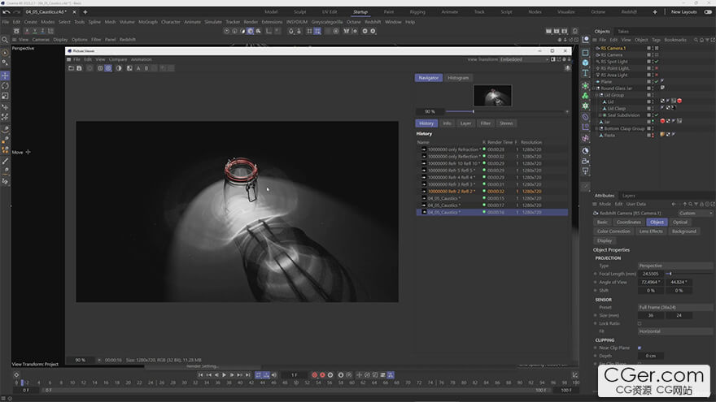
Task: Select the Move tool in left toolbar
Action: point(5,76)
